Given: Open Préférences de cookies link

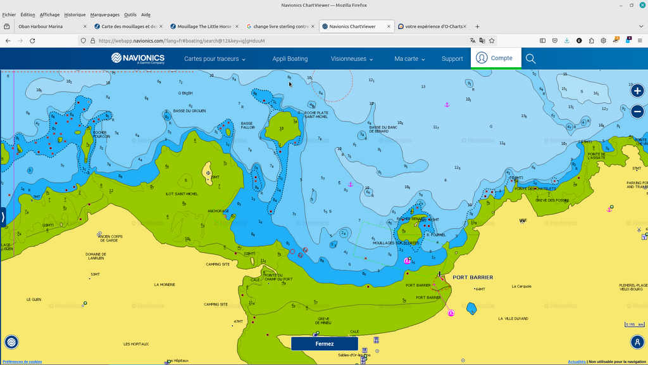Looking at the screenshot, I should tap(22, 362).
